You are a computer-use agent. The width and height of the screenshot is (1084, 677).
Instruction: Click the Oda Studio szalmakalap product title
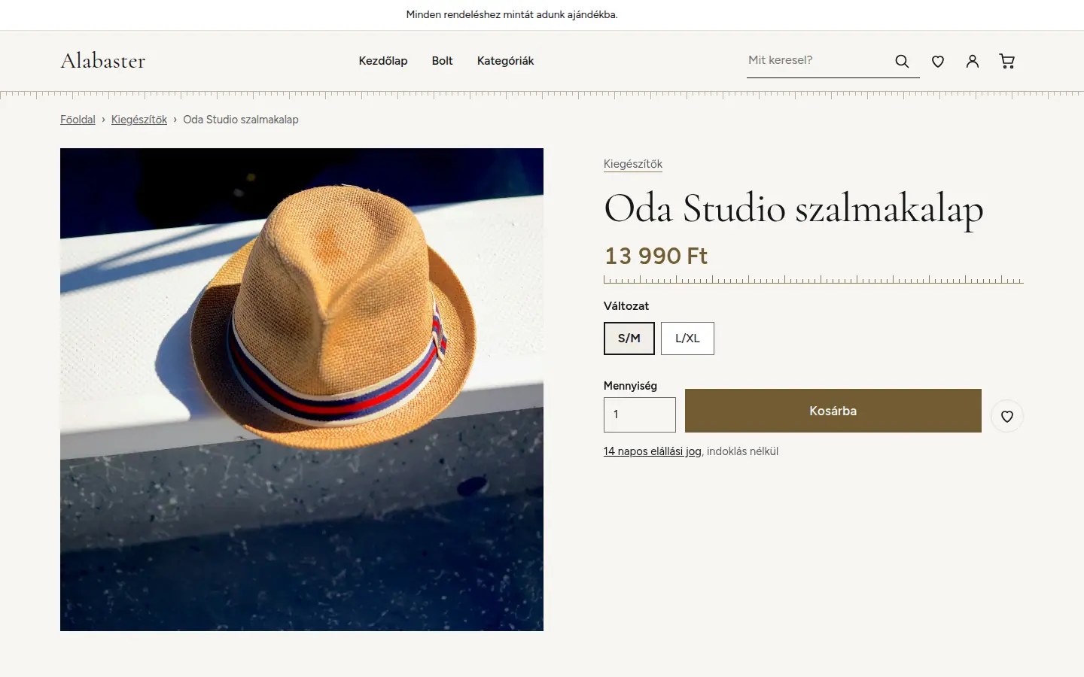(x=793, y=208)
